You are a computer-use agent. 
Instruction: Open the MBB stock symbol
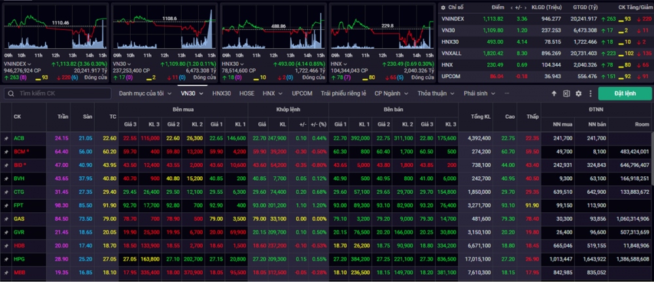(19, 272)
